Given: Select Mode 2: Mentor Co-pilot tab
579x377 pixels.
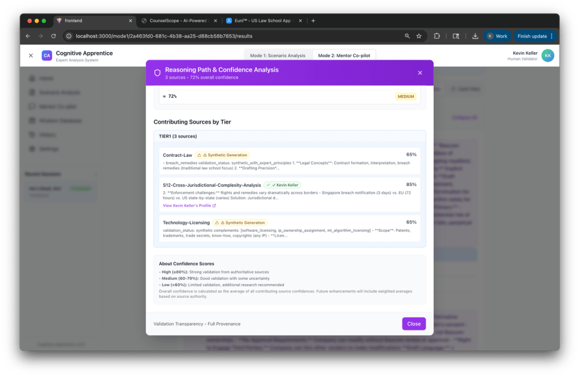Looking at the screenshot, I should 344,55.
